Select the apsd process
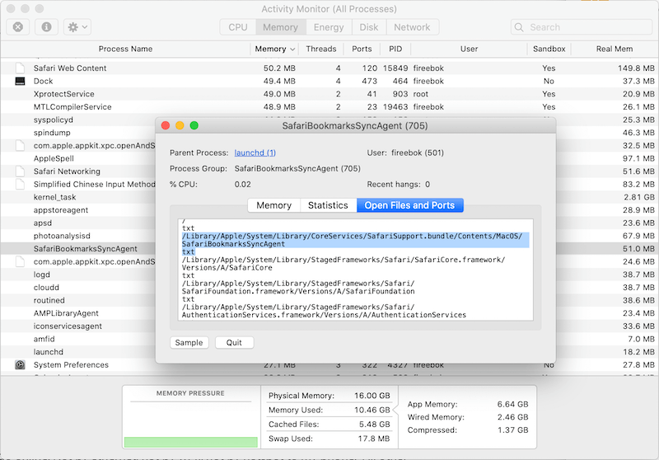659x460 pixels. tap(43, 223)
